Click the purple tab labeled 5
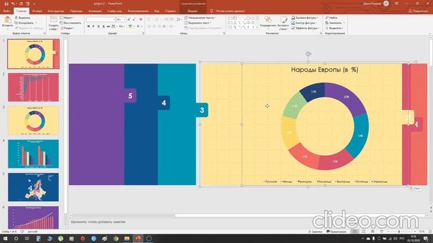The width and height of the screenshot is (433, 243). coord(131,96)
